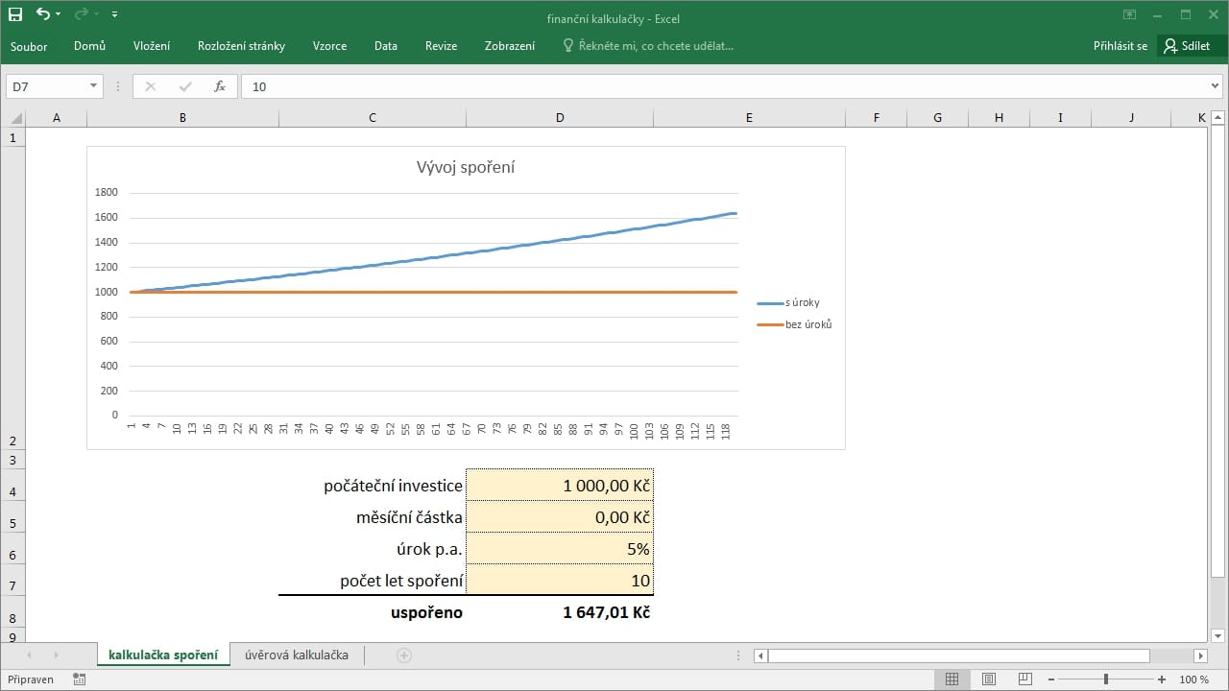The width and height of the screenshot is (1229, 691).
Task: Click the Undo arrow icon
Action: (x=42, y=14)
